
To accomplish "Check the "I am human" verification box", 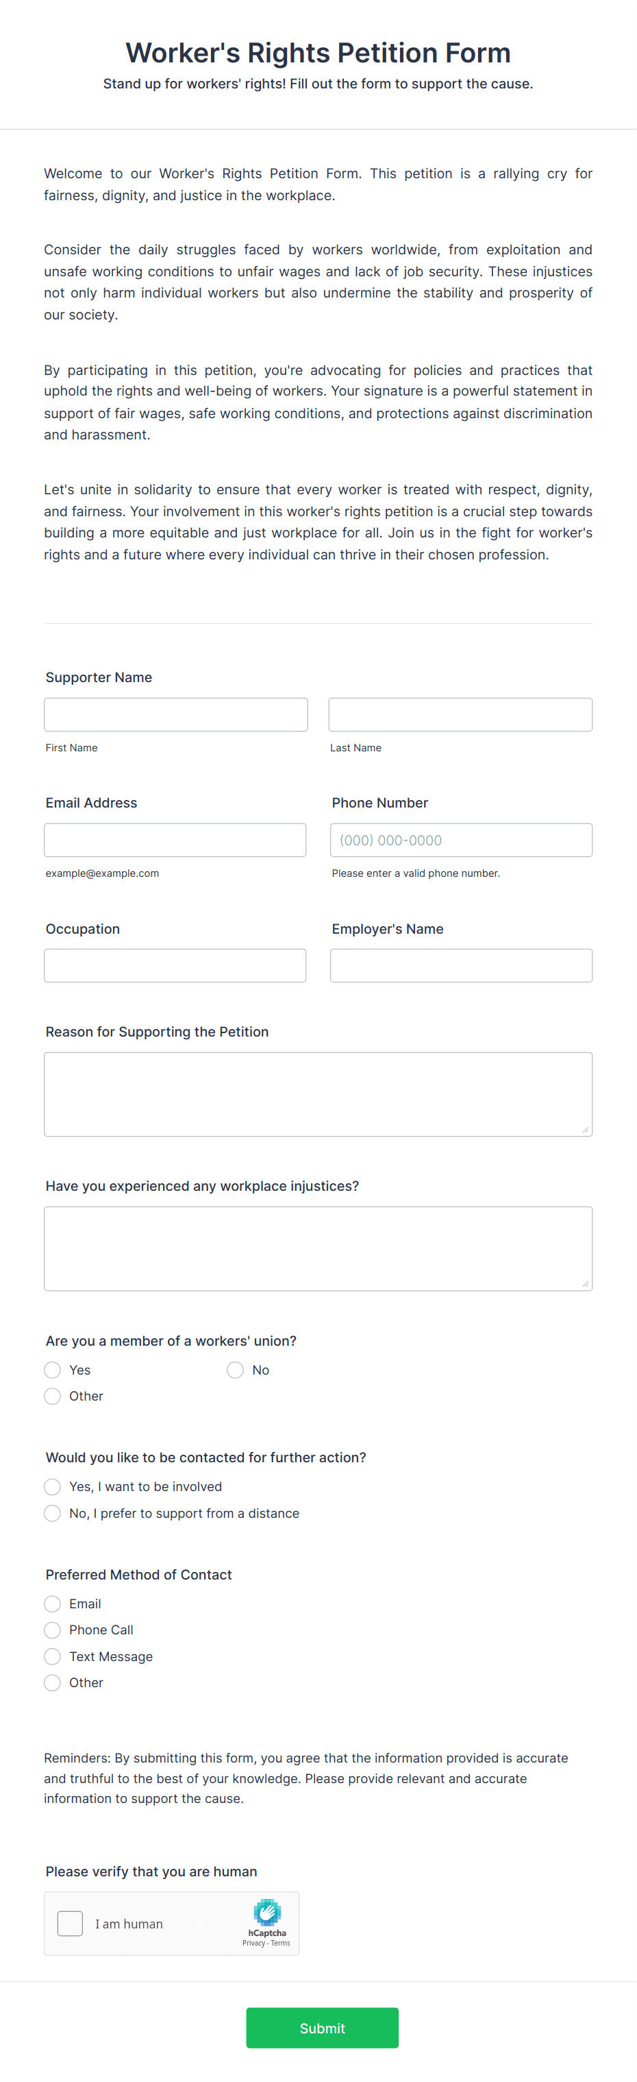I will (71, 1924).
